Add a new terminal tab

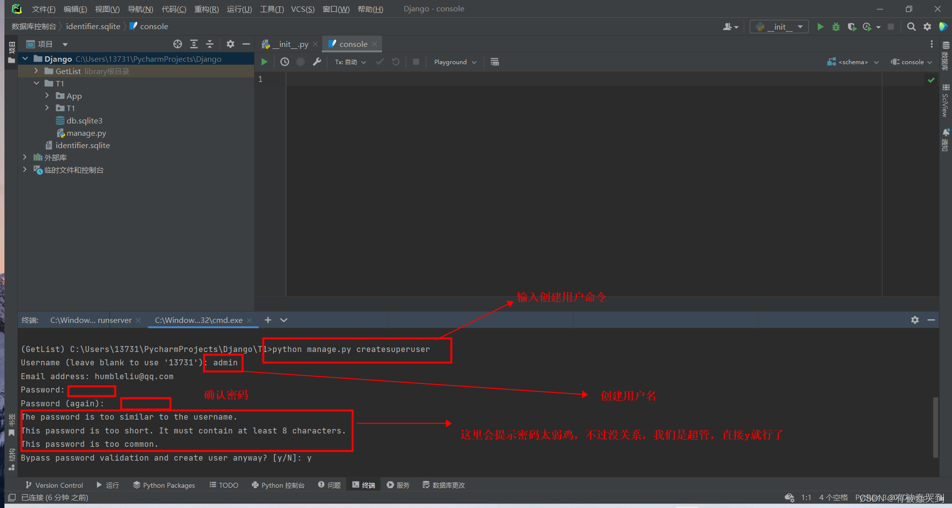click(x=268, y=320)
